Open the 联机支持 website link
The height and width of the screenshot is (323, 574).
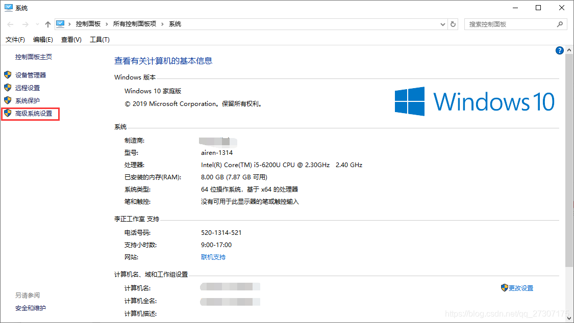coord(213,257)
